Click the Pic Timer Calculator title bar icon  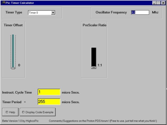[x=3, y=3]
